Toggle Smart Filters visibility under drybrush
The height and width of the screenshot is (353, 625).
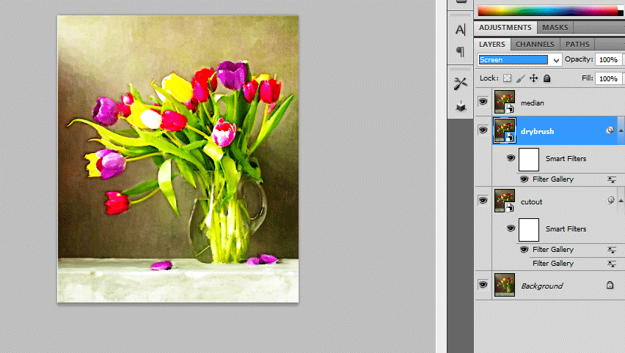pos(511,158)
